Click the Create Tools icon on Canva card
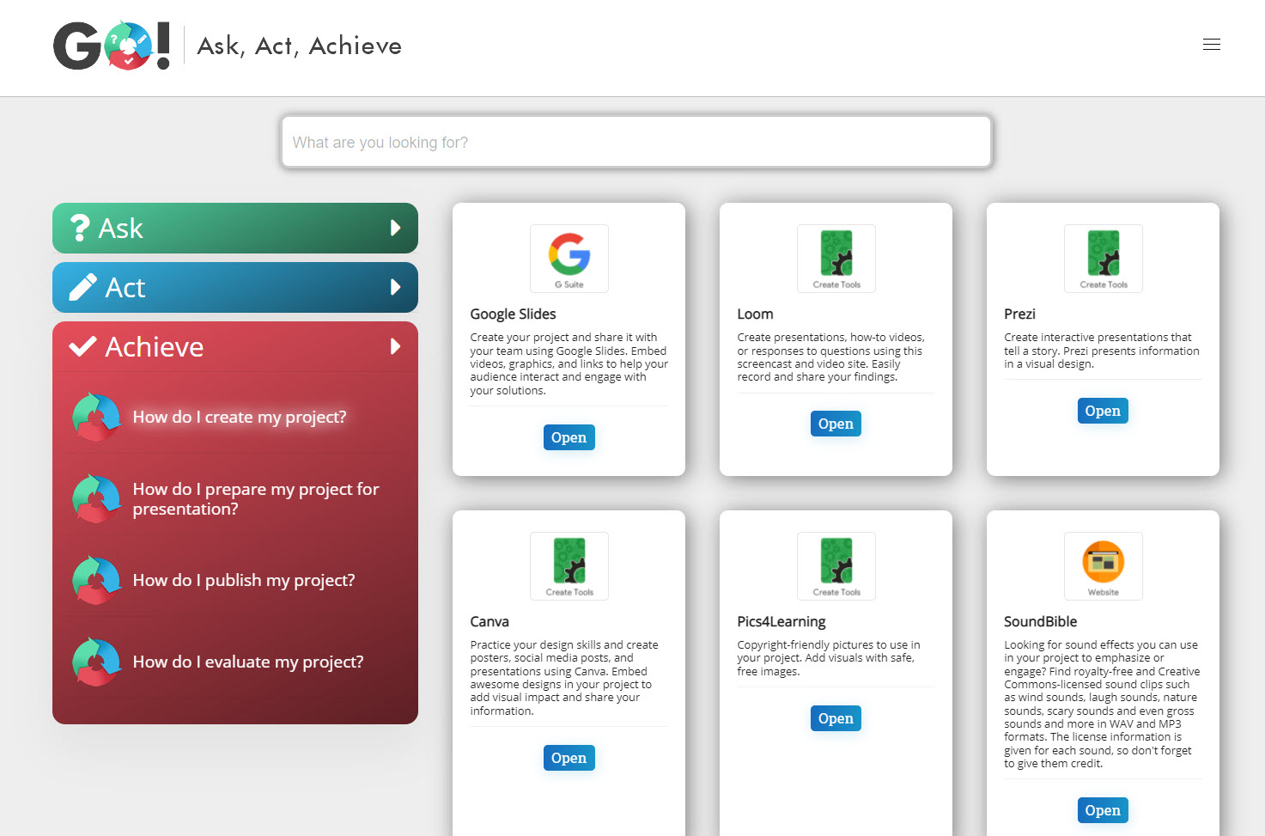The width and height of the screenshot is (1265, 836). pos(569,566)
